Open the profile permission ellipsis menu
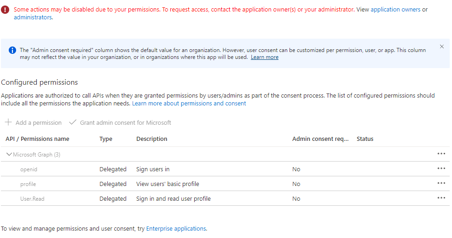The image size is (452, 238). point(441,183)
